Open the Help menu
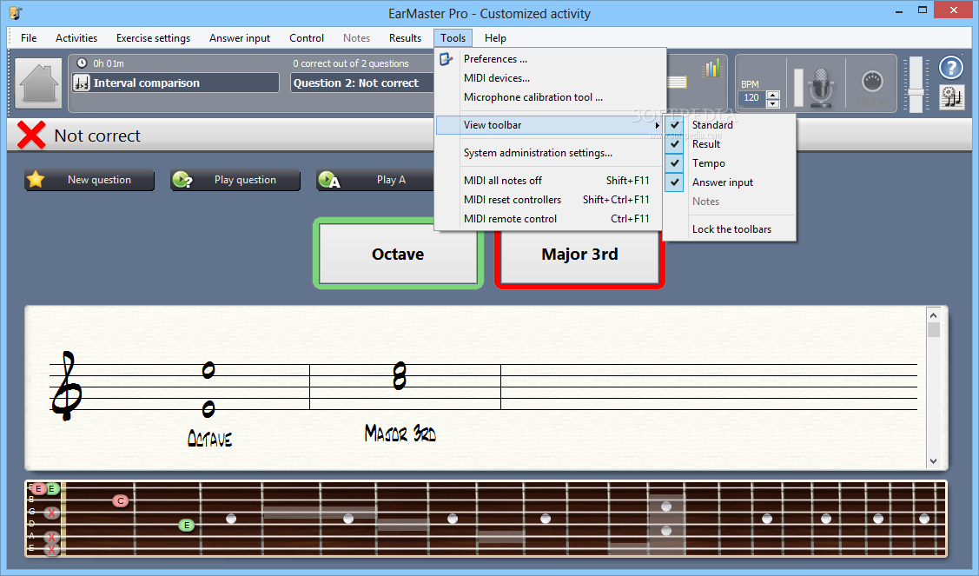This screenshot has width=979, height=576. coord(495,38)
